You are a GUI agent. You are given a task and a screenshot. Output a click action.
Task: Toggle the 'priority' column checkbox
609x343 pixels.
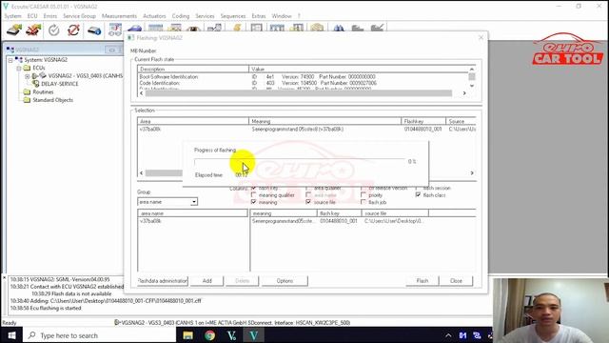[363, 194]
